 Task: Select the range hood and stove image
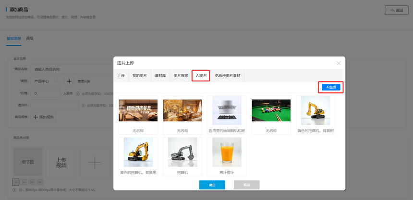(x=227, y=110)
